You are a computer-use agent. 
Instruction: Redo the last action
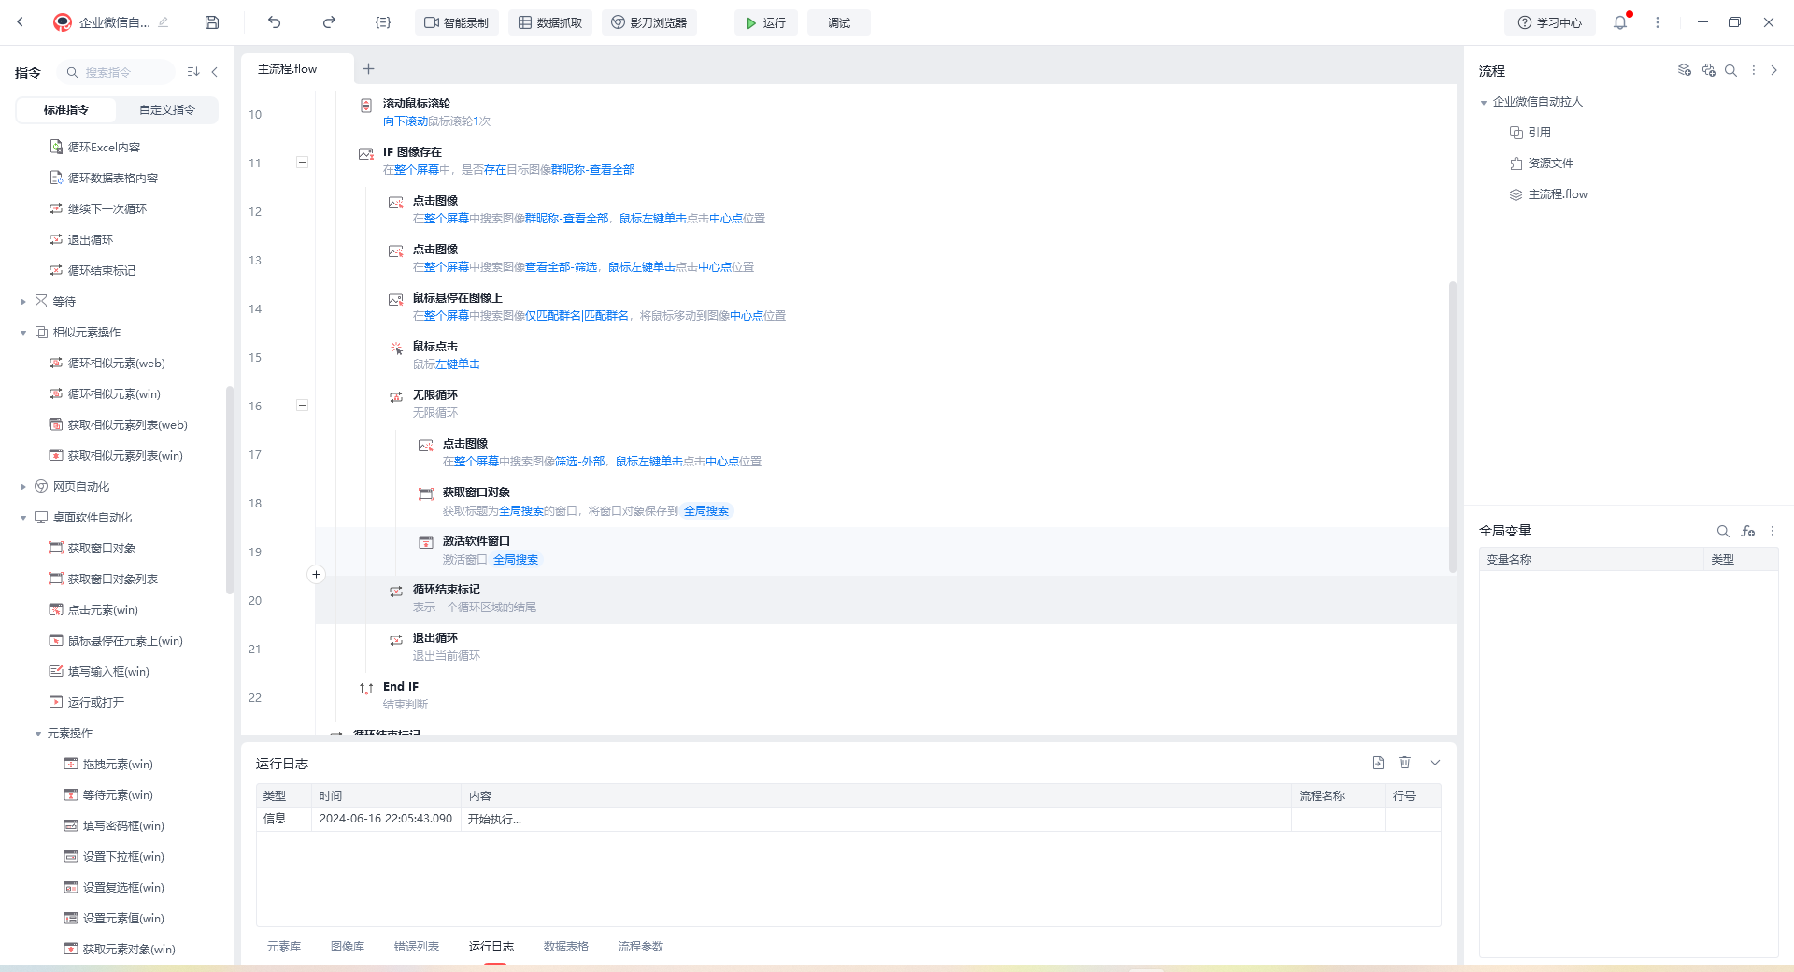click(x=329, y=22)
